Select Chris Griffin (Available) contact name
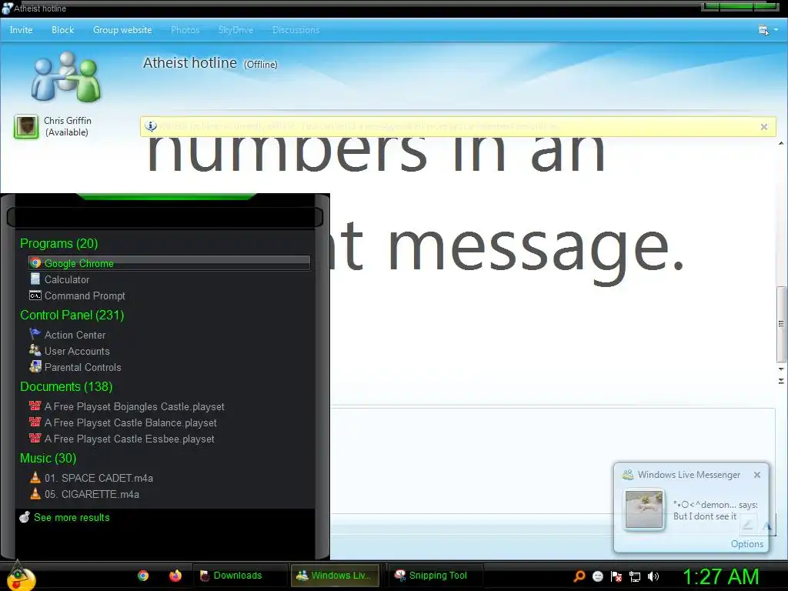The width and height of the screenshot is (788, 591). 68,126
